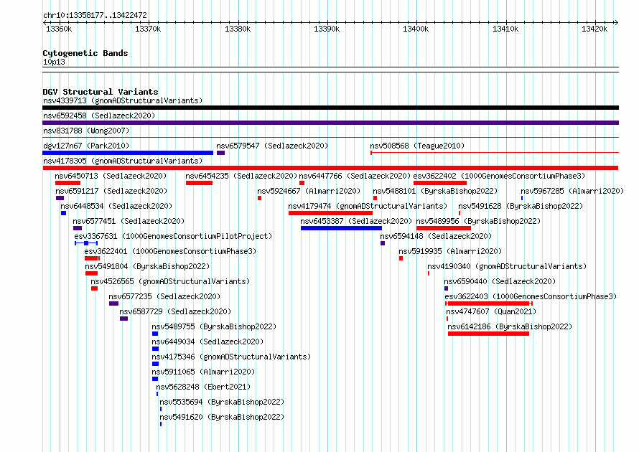Open nsv6579547 Sedlazeck2020 variant label
The height and width of the screenshot is (452, 639).
pyautogui.click(x=272, y=146)
